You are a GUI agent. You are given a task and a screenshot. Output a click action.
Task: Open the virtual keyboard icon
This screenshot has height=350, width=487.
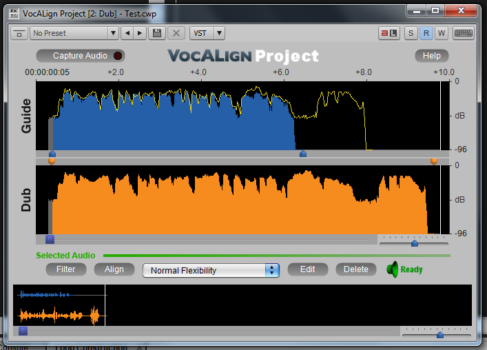click(462, 33)
